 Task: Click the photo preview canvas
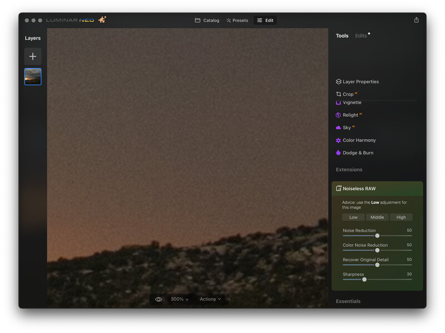point(187,167)
